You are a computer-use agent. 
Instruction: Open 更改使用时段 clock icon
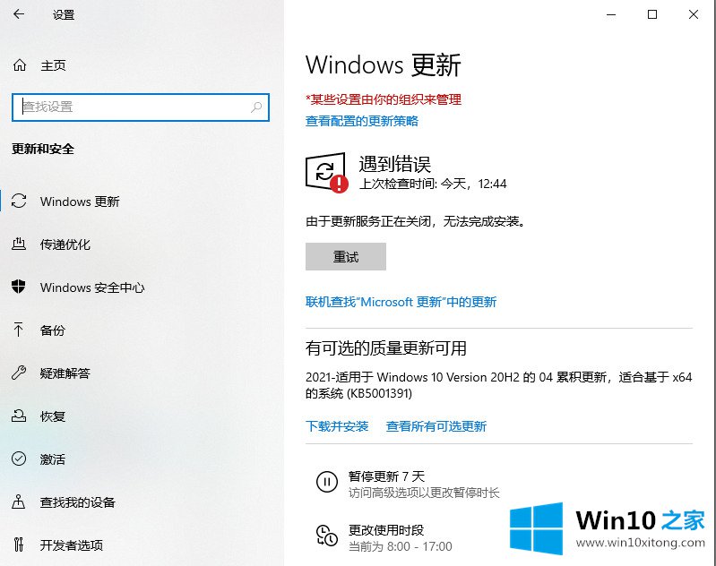[x=327, y=536]
